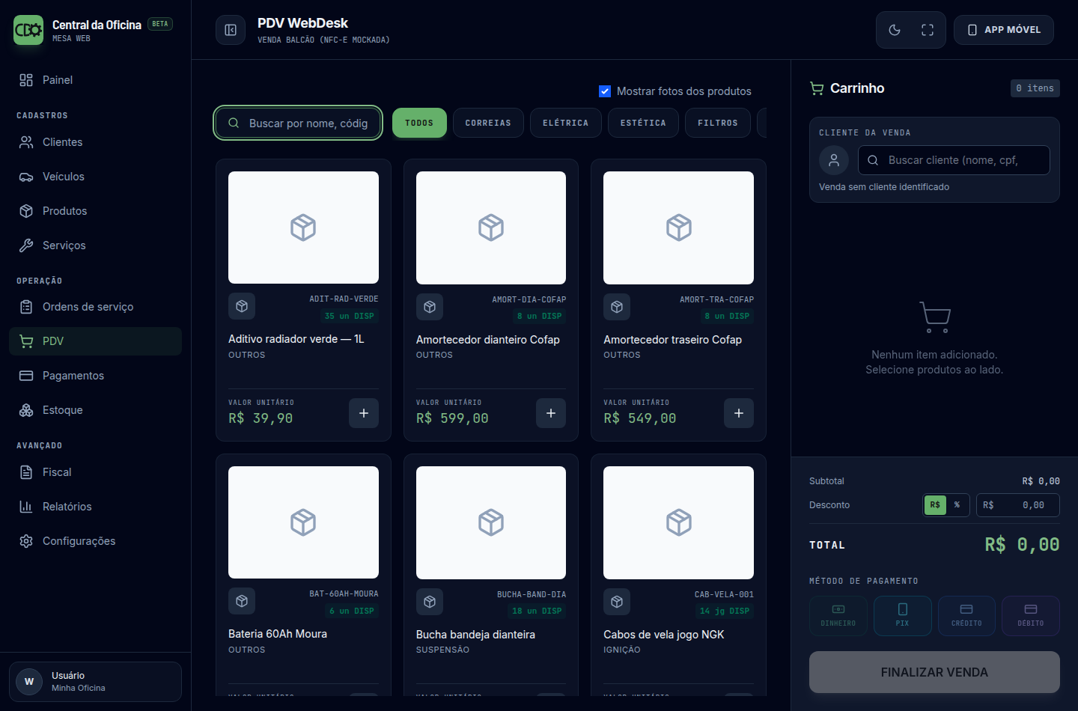Screen dimensions: 1078x711
Task: Click the box icon beside BUCHA-BAND-DIA
Action: (x=430, y=601)
